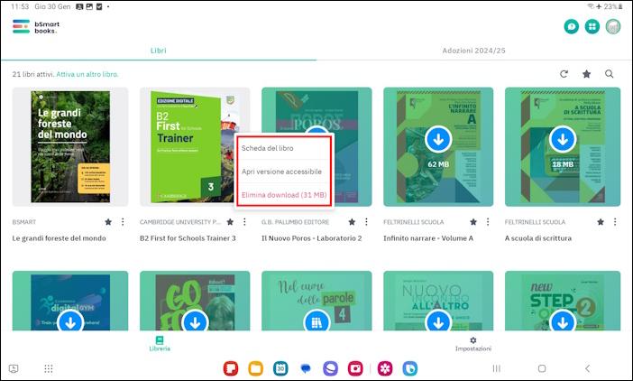Open options menu for B2 First Trainer
The width and height of the screenshot is (633, 381).
click(x=244, y=222)
